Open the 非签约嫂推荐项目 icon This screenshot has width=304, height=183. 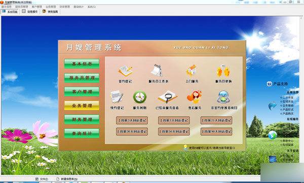[x=223, y=97]
